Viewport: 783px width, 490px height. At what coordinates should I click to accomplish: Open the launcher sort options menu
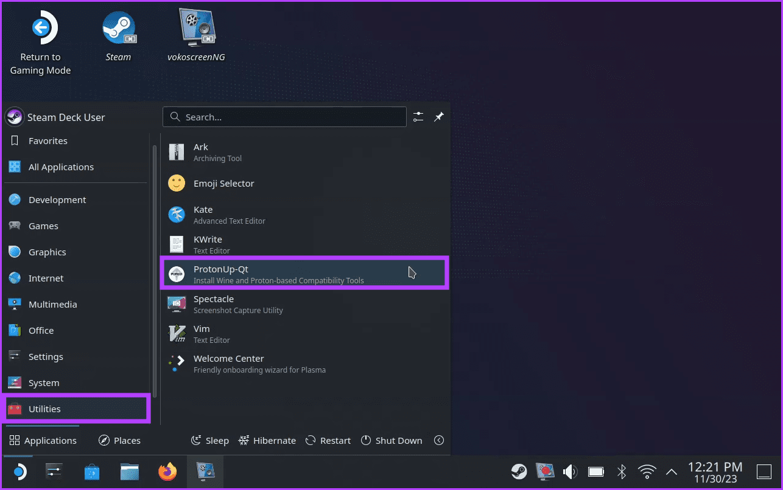point(418,117)
